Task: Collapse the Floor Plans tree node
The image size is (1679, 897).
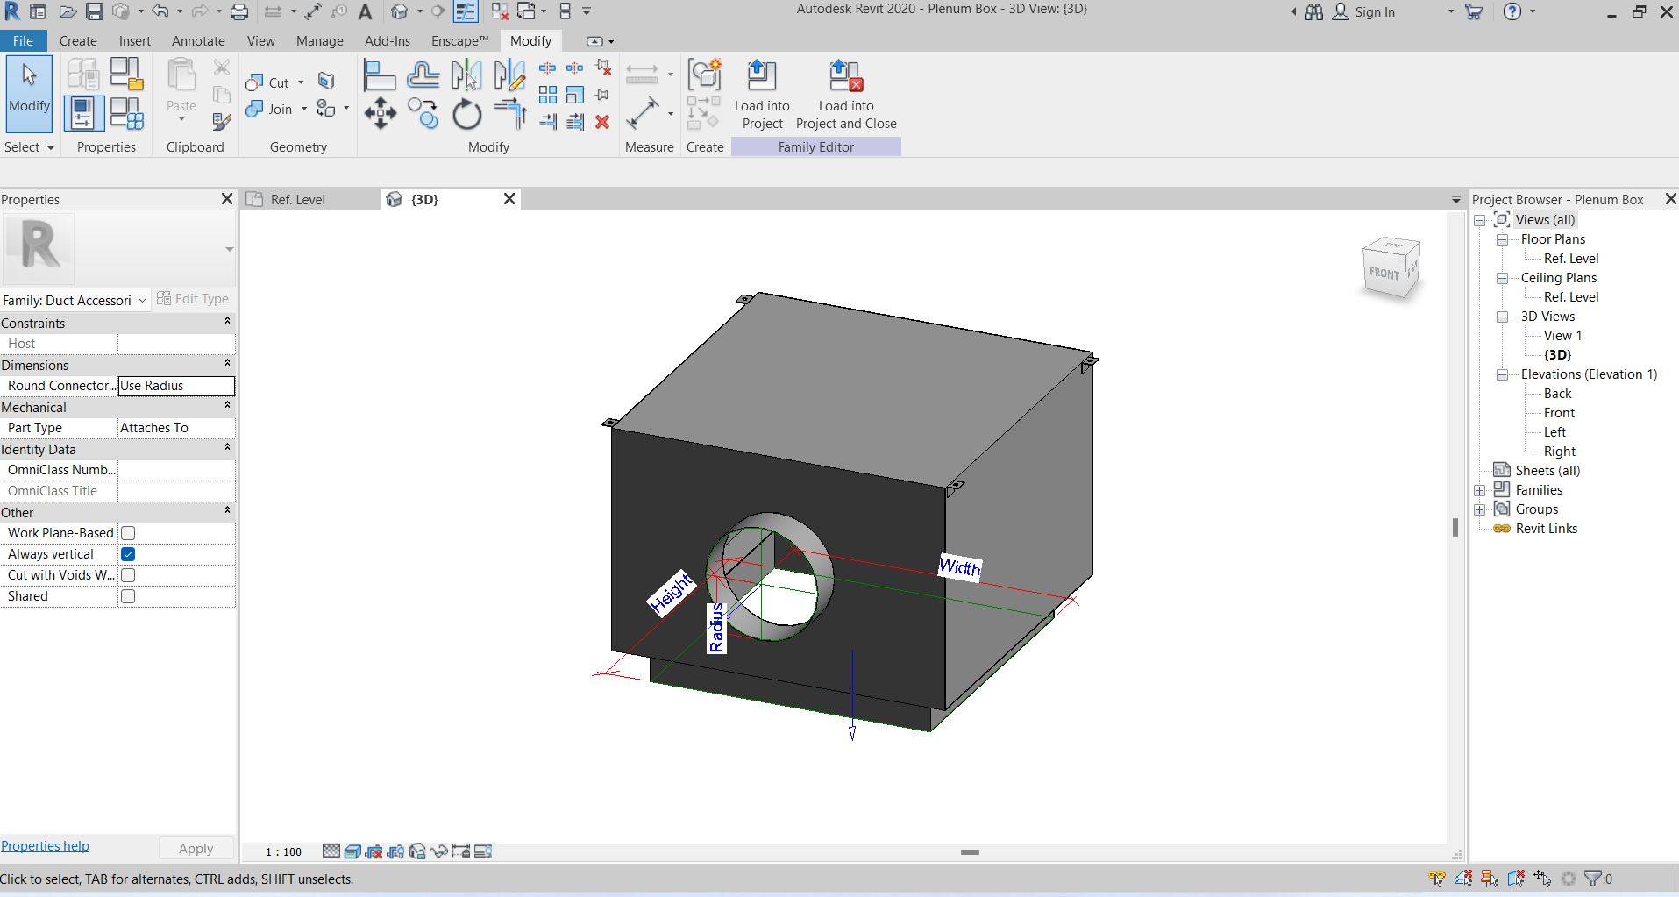Action: pyautogui.click(x=1503, y=239)
